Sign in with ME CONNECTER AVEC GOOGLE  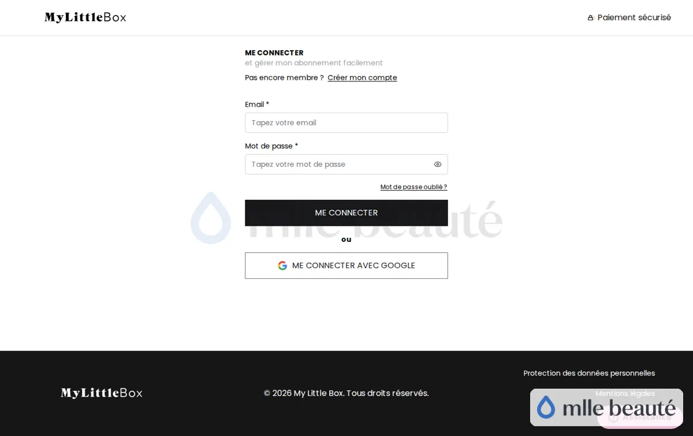click(346, 266)
